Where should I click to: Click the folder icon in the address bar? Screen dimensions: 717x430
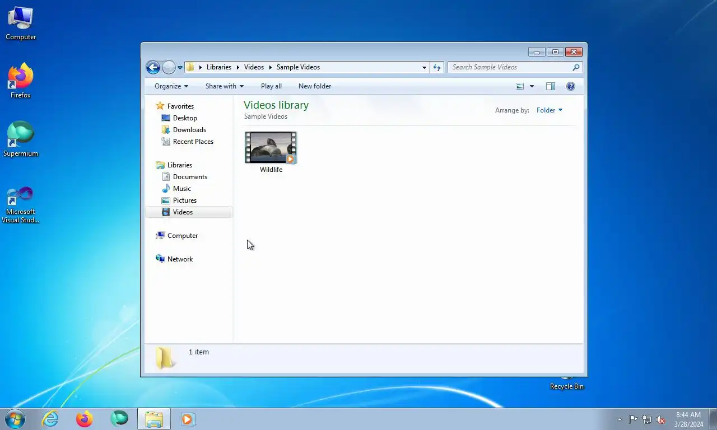pyautogui.click(x=190, y=67)
